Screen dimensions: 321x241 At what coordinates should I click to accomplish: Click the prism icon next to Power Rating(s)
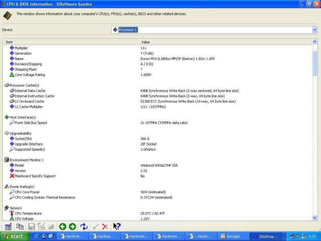[7, 186]
